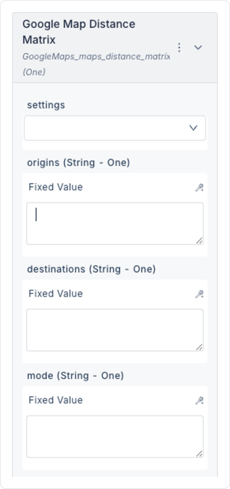Click into the destinations text area
This screenshot has height=489, width=230.
[115, 330]
